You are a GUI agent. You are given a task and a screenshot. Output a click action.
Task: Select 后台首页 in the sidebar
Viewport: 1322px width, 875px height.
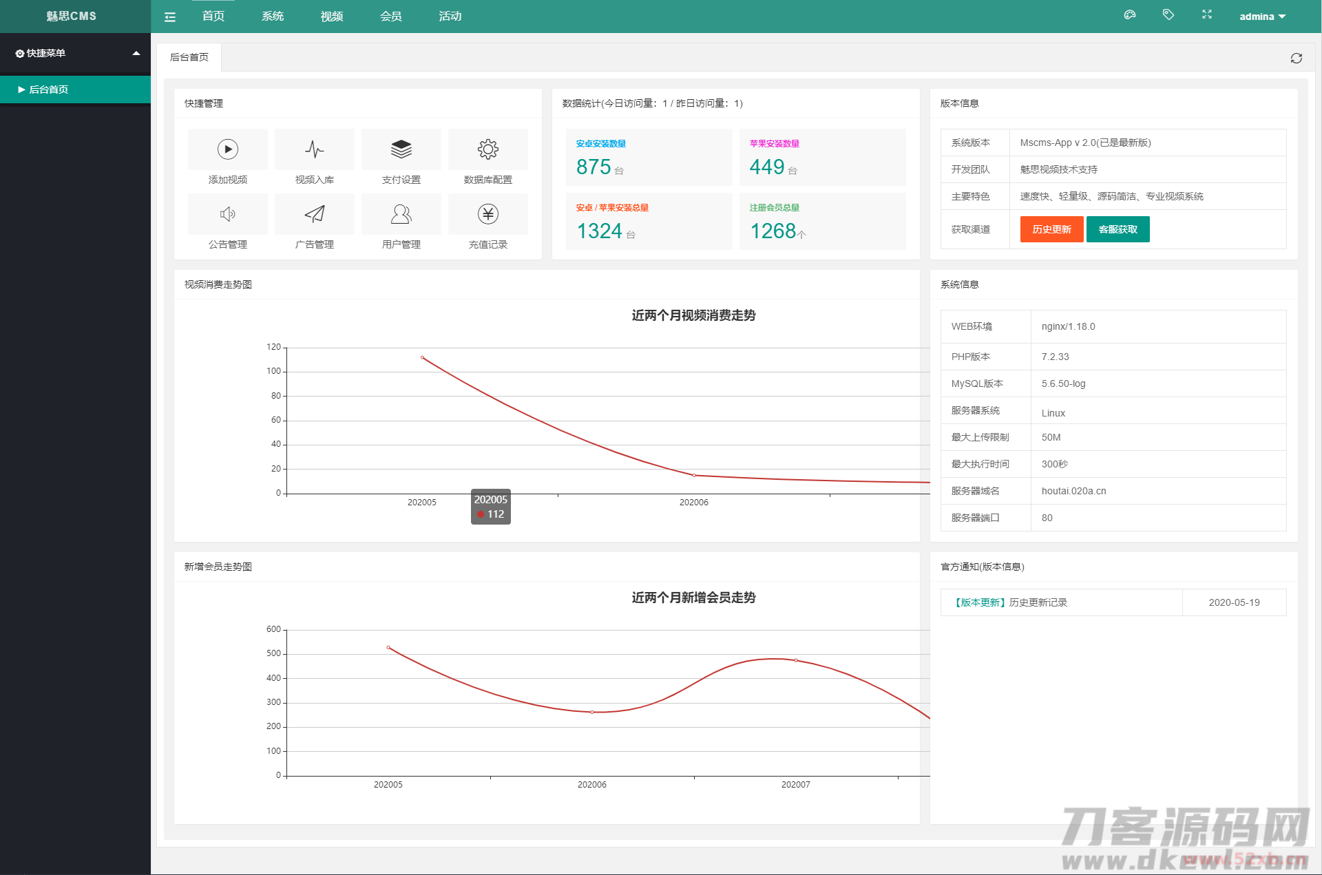pos(48,89)
